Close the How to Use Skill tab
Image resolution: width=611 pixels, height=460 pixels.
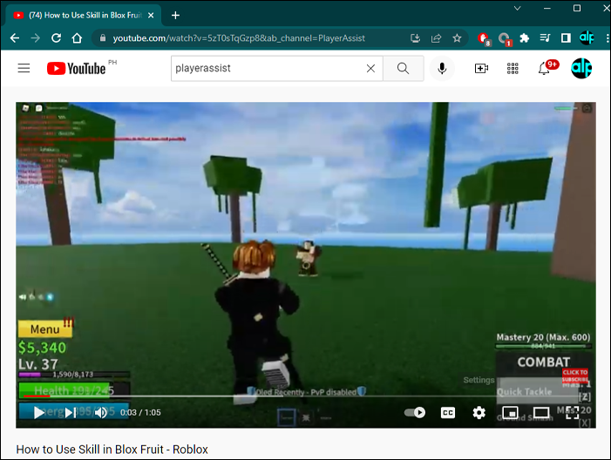pos(151,15)
